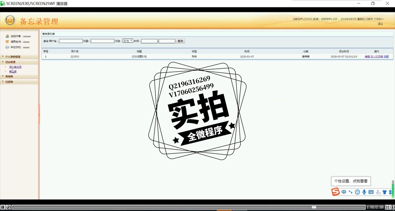Open the memo list link under 添加备忘录
The height and width of the screenshot is (211, 395).
click(13, 72)
